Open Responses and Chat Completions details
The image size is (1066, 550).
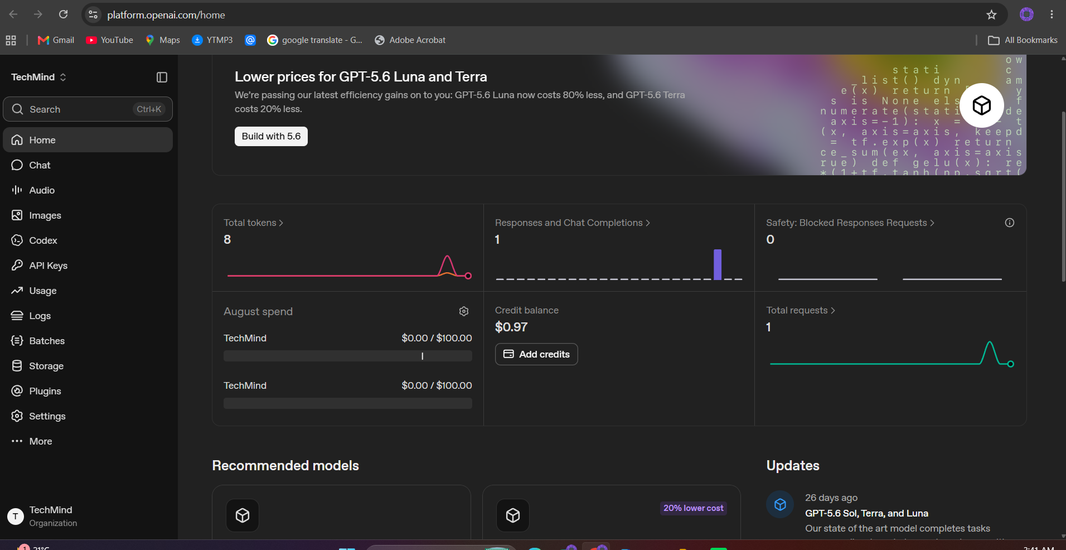click(x=572, y=223)
